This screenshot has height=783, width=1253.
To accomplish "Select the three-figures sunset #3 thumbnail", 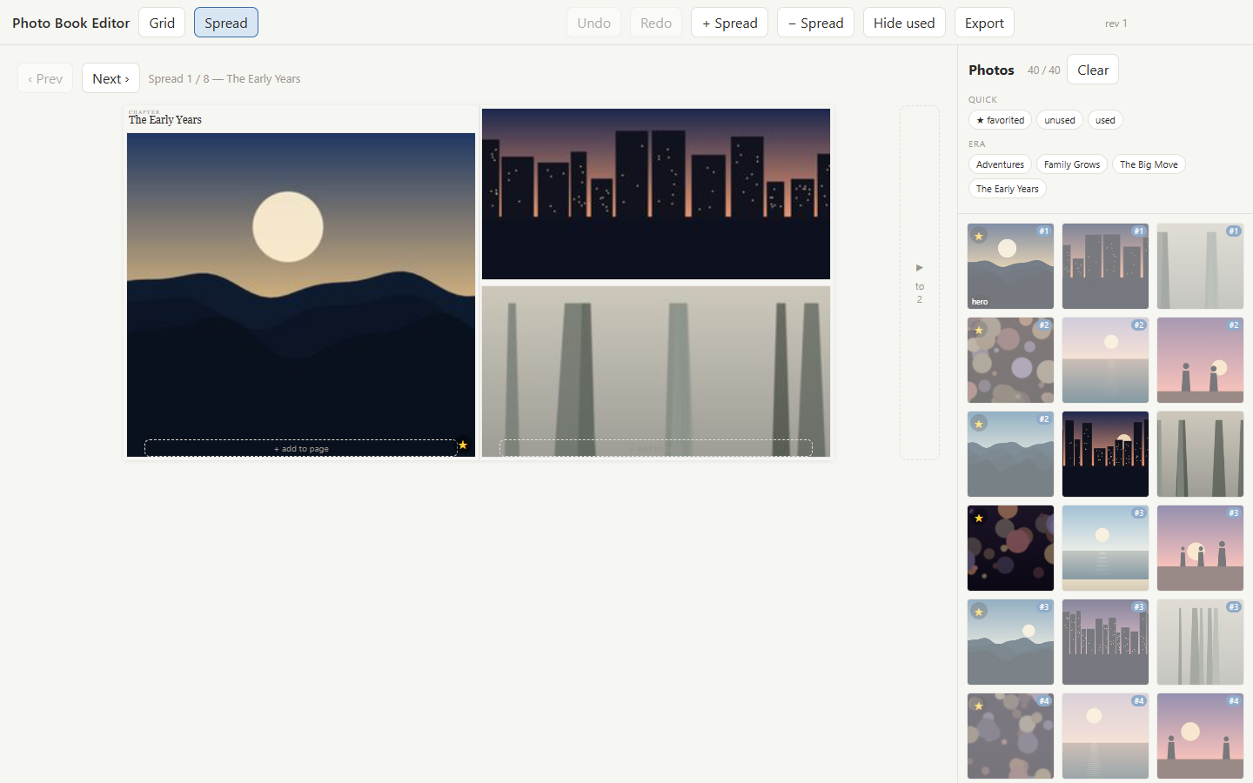I will pyautogui.click(x=1200, y=548).
